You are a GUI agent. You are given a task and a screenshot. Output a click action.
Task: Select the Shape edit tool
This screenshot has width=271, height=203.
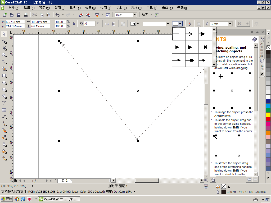click(x=4, y=41)
